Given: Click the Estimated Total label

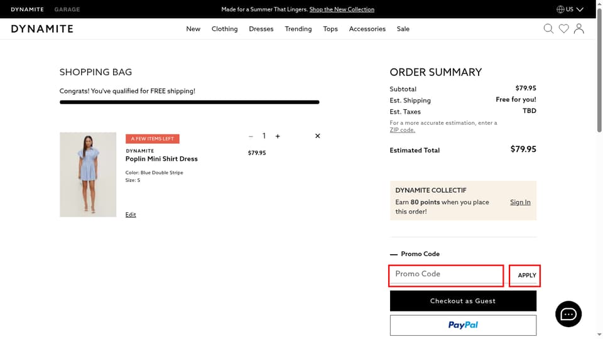Looking at the screenshot, I should (x=415, y=150).
